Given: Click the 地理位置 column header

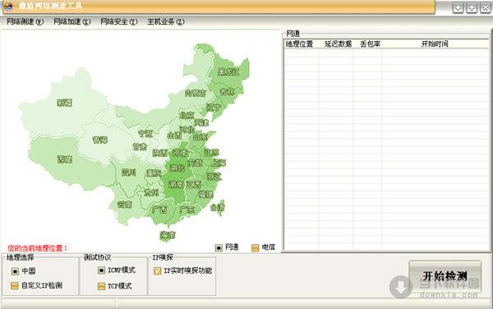Looking at the screenshot, I should click(299, 44).
